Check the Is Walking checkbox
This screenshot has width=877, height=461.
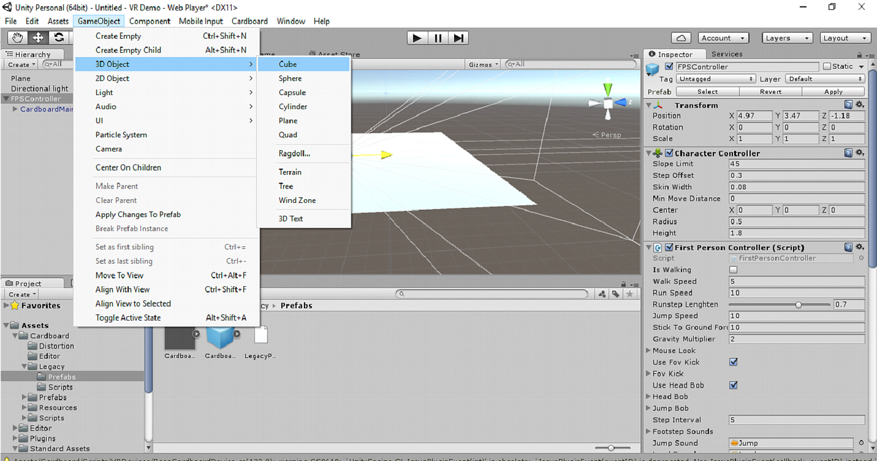click(x=734, y=270)
